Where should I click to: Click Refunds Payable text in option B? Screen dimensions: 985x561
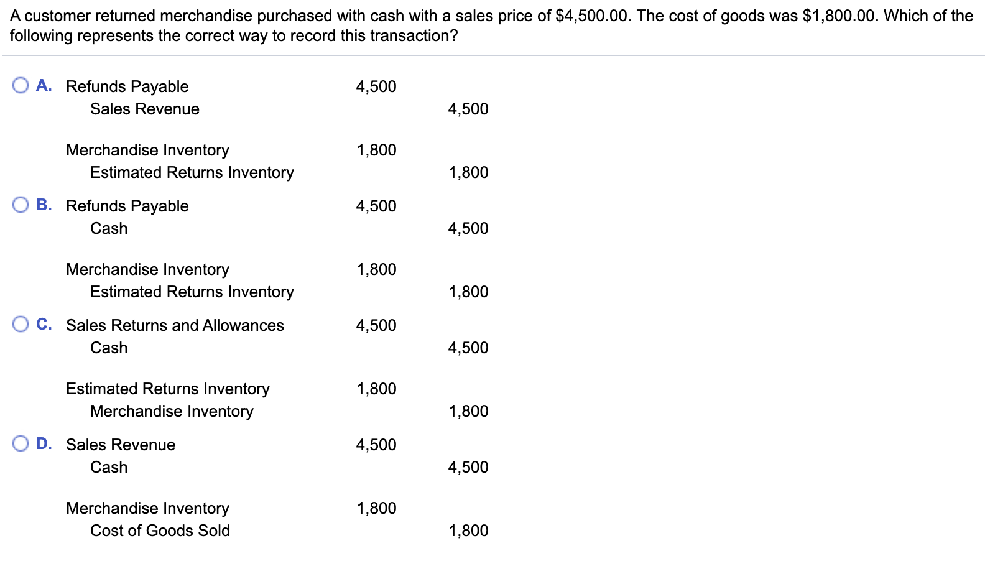pos(127,206)
